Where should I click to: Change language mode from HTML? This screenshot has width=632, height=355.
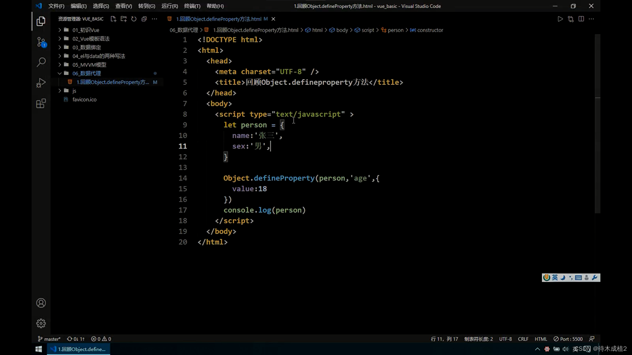tap(541, 339)
